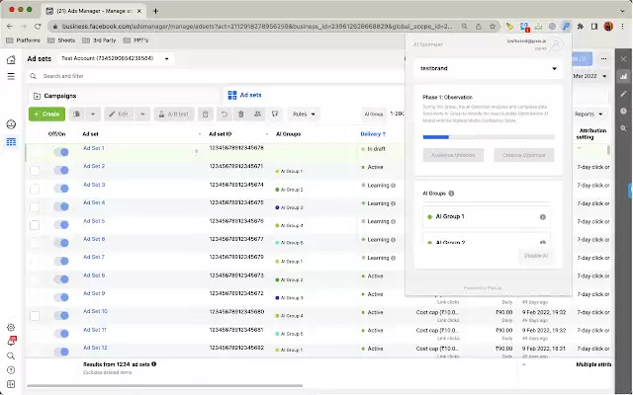Toggle off Ad Set 2 switch
This screenshot has width=633, height=395.
click(x=61, y=170)
